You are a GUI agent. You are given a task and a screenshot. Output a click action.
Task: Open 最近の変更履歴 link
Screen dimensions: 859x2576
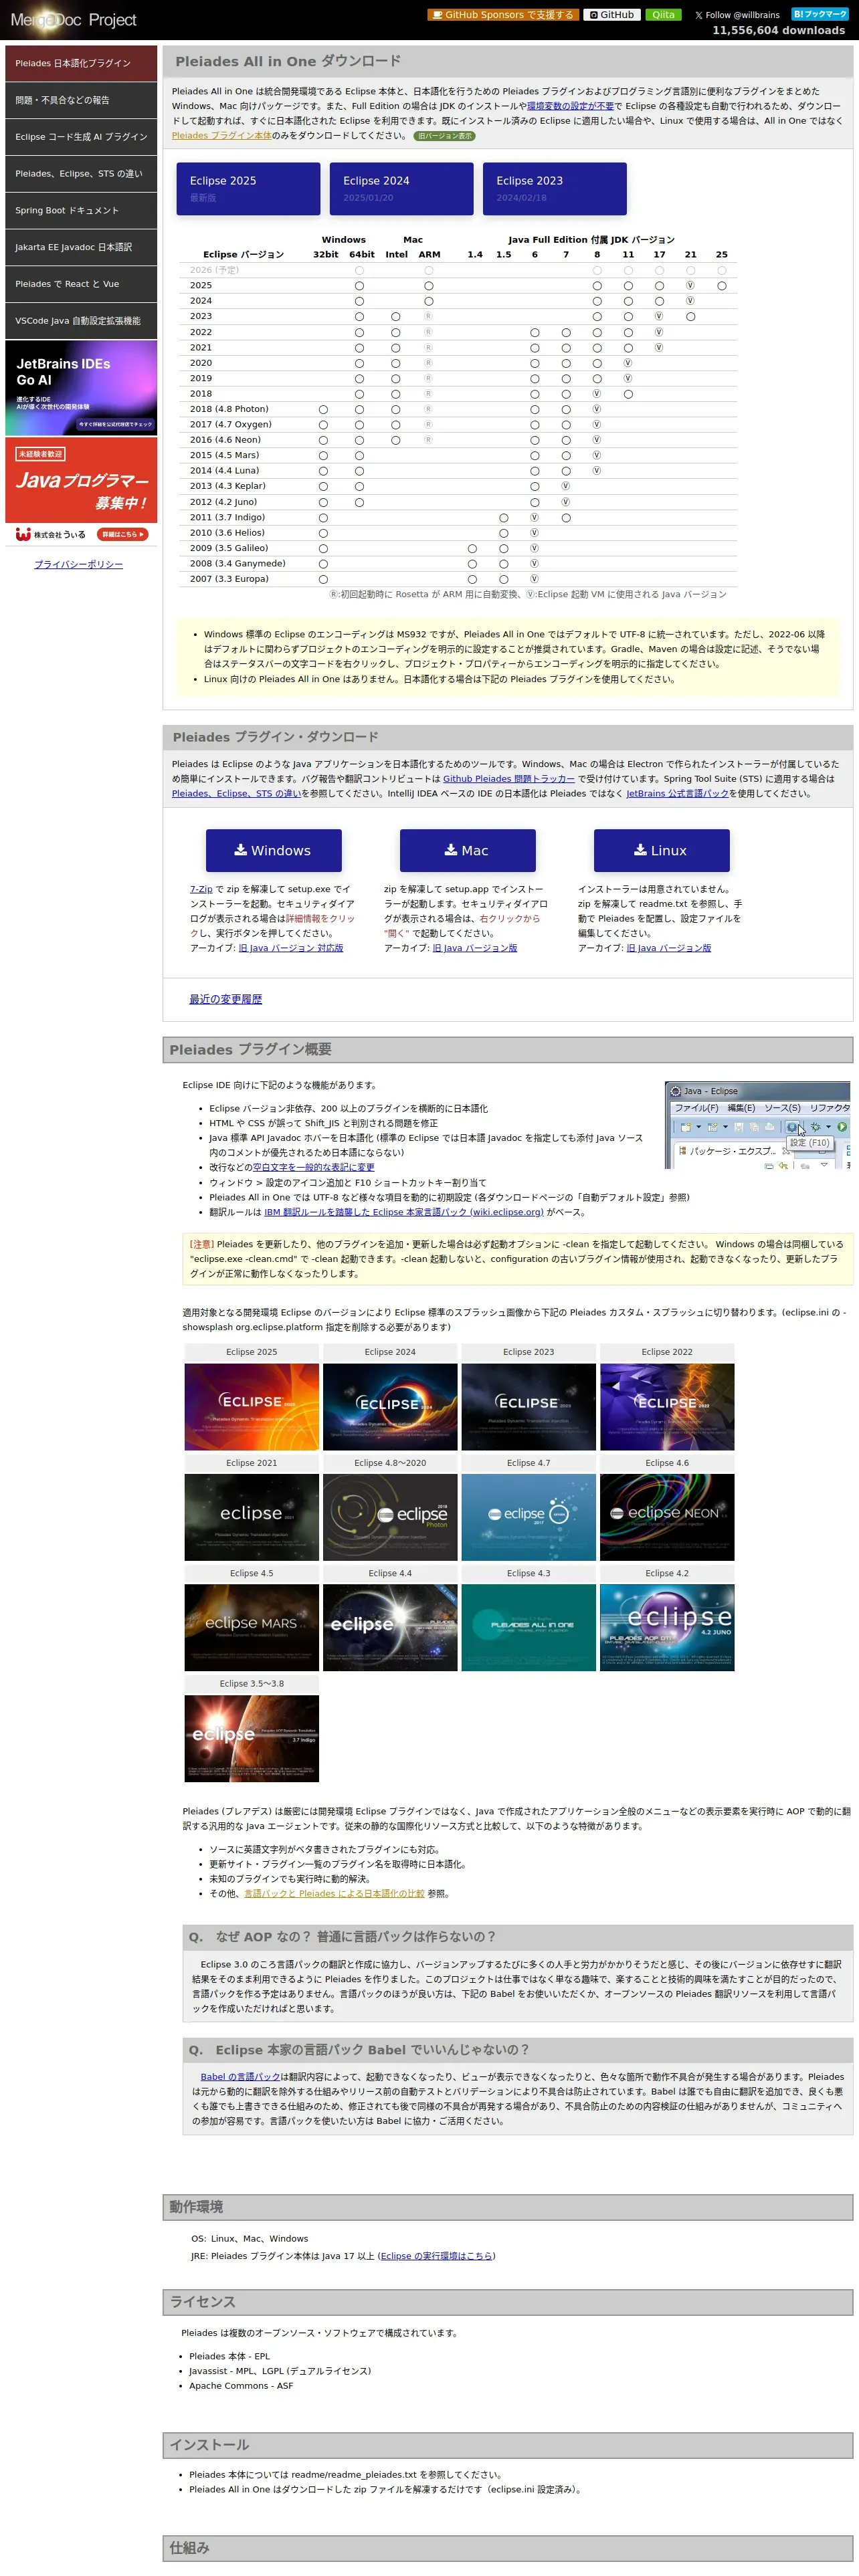pos(226,999)
